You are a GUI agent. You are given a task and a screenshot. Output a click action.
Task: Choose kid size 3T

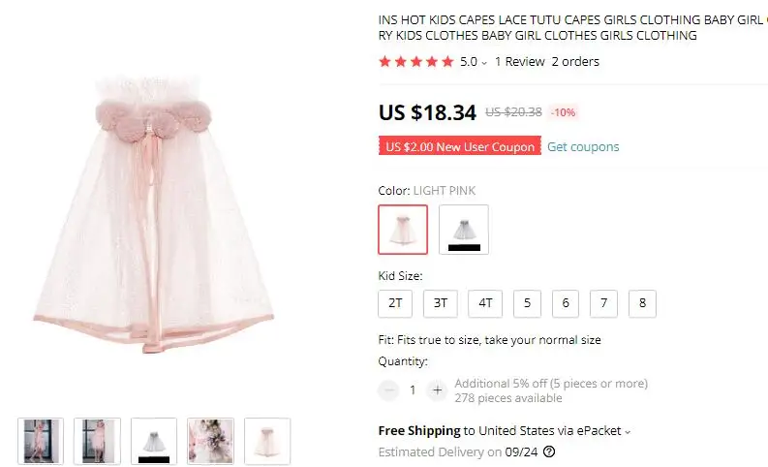tap(441, 304)
